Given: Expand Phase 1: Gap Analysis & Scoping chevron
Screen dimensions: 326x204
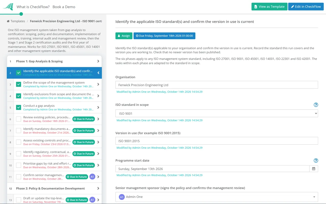Looking at the screenshot, I should click(x=98, y=61).
